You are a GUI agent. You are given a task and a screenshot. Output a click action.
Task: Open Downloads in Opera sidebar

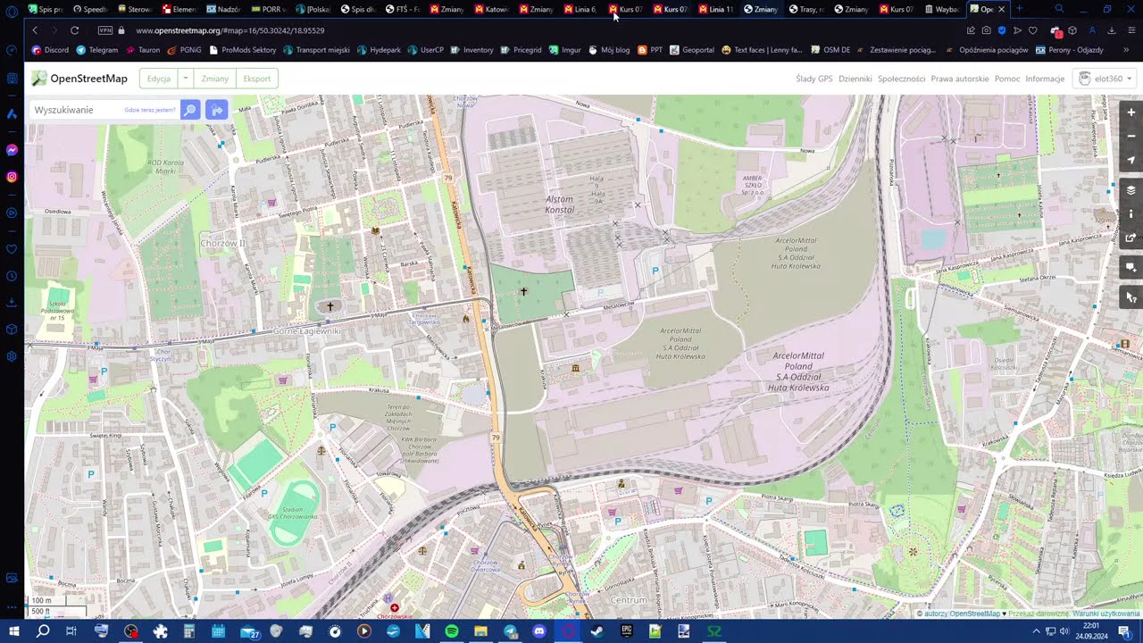click(12, 302)
